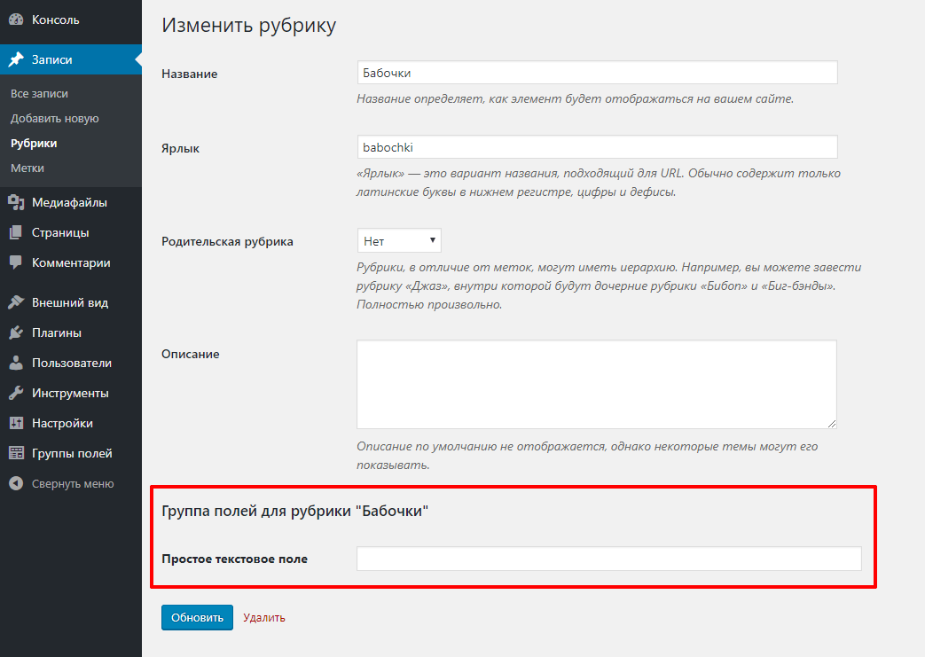
Task: Go to Добавить новую submenu item
Action: [x=54, y=119]
